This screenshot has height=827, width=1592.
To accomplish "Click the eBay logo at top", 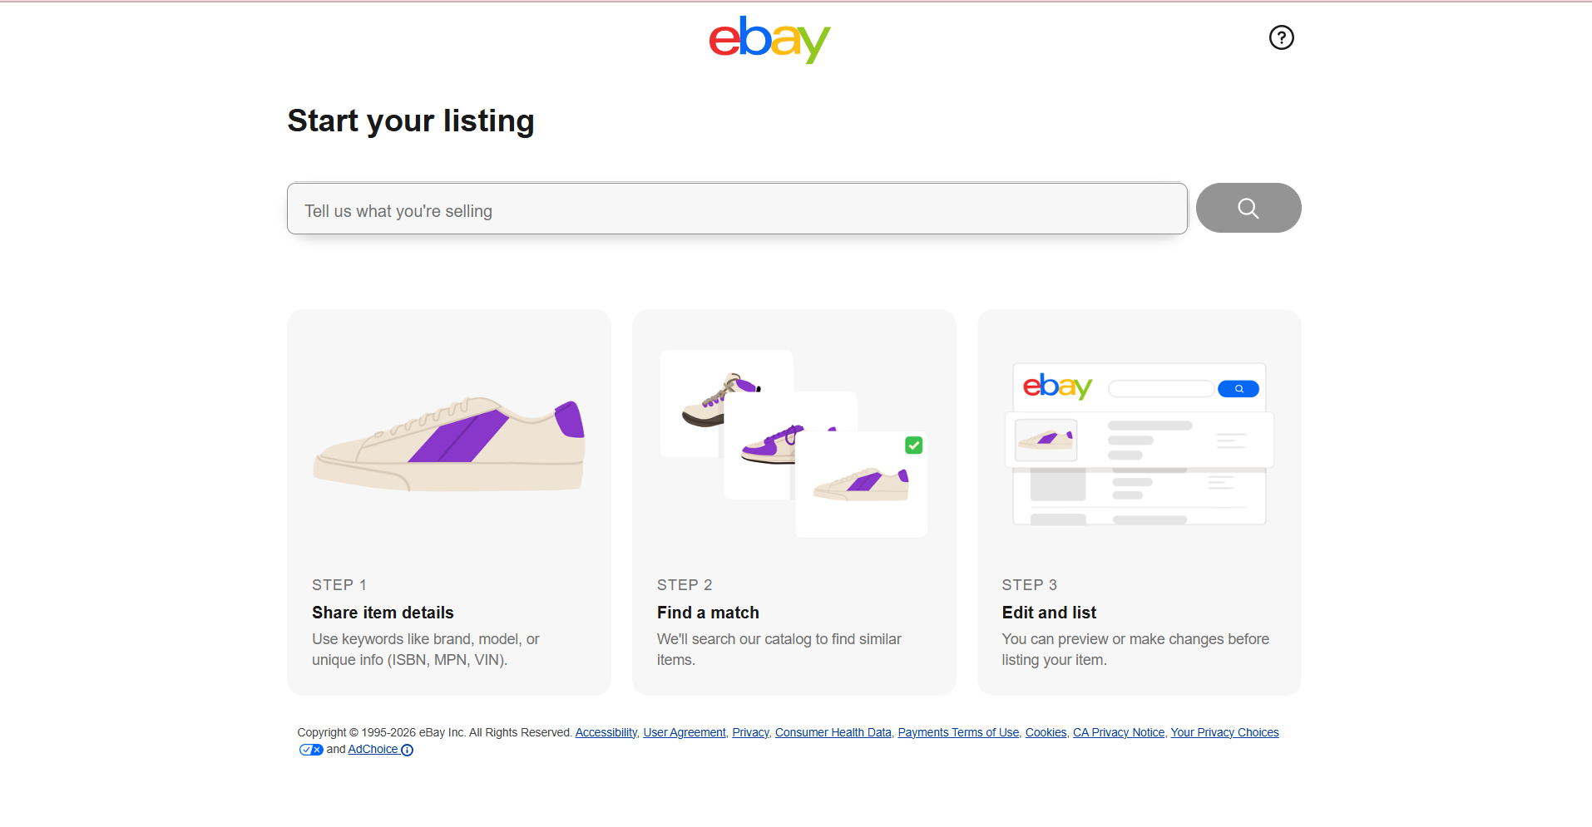I will coord(769,39).
